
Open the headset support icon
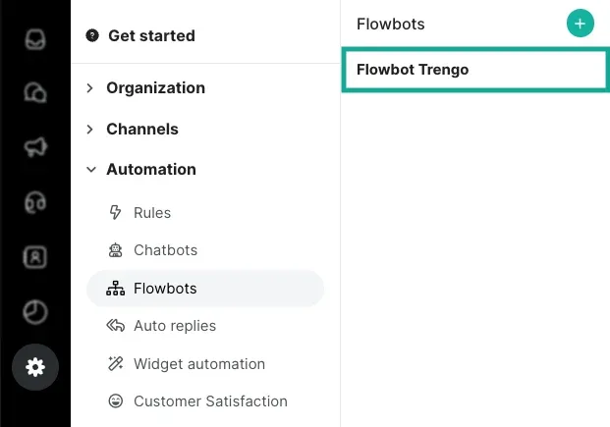pos(35,202)
